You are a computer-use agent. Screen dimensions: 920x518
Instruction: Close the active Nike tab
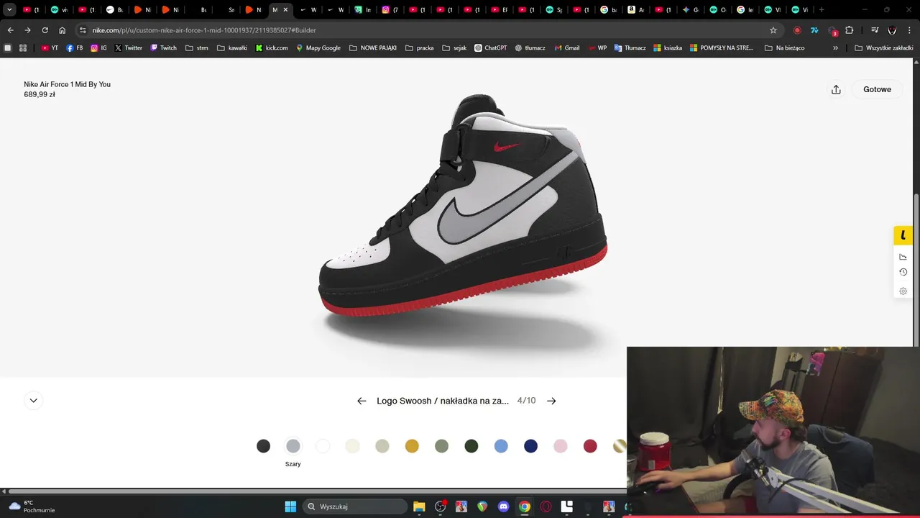[285, 10]
